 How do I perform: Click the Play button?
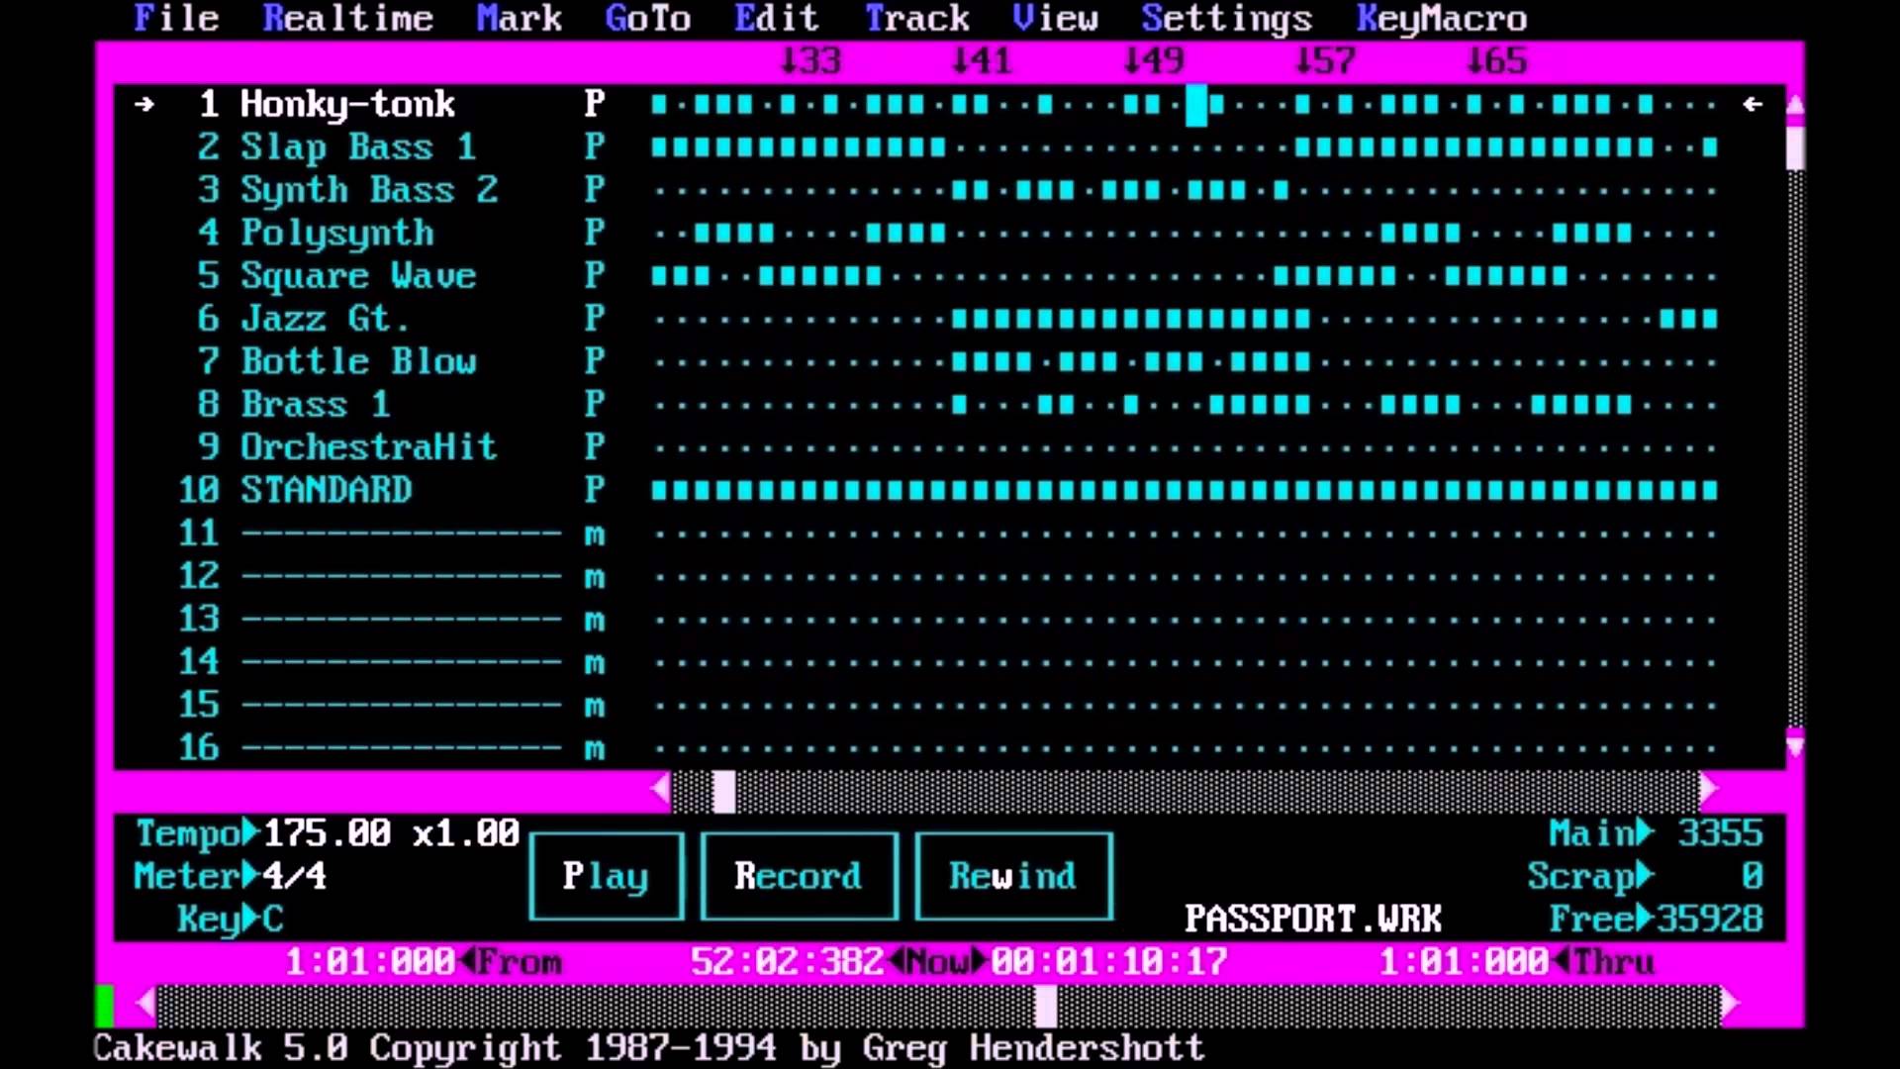click(x=606, y=876)
